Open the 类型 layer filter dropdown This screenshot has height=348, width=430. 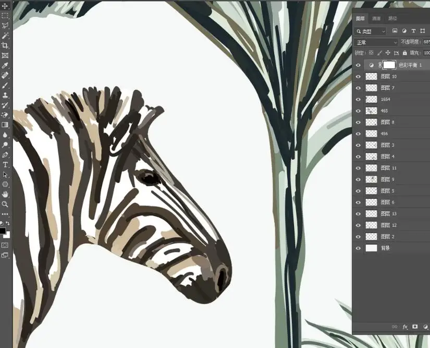[x=371, y=31]
